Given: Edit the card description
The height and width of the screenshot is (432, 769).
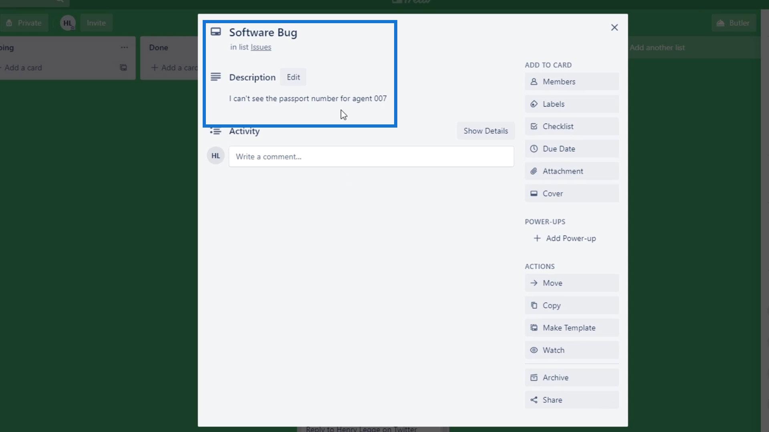Looking at the screenshot, I should [293, 77].
